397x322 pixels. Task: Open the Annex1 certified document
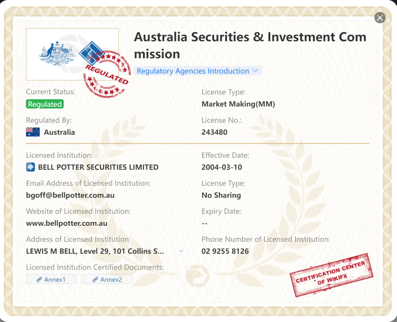pos(51,279)
